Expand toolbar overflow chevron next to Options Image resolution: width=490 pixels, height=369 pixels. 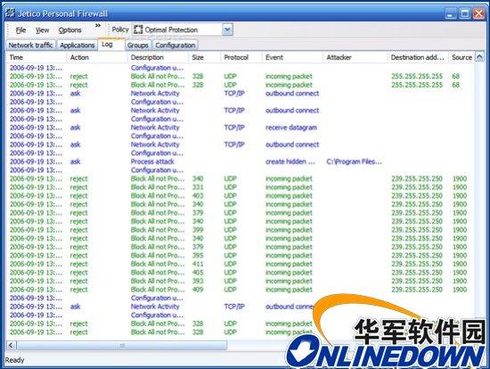click(x=98, y=26)
